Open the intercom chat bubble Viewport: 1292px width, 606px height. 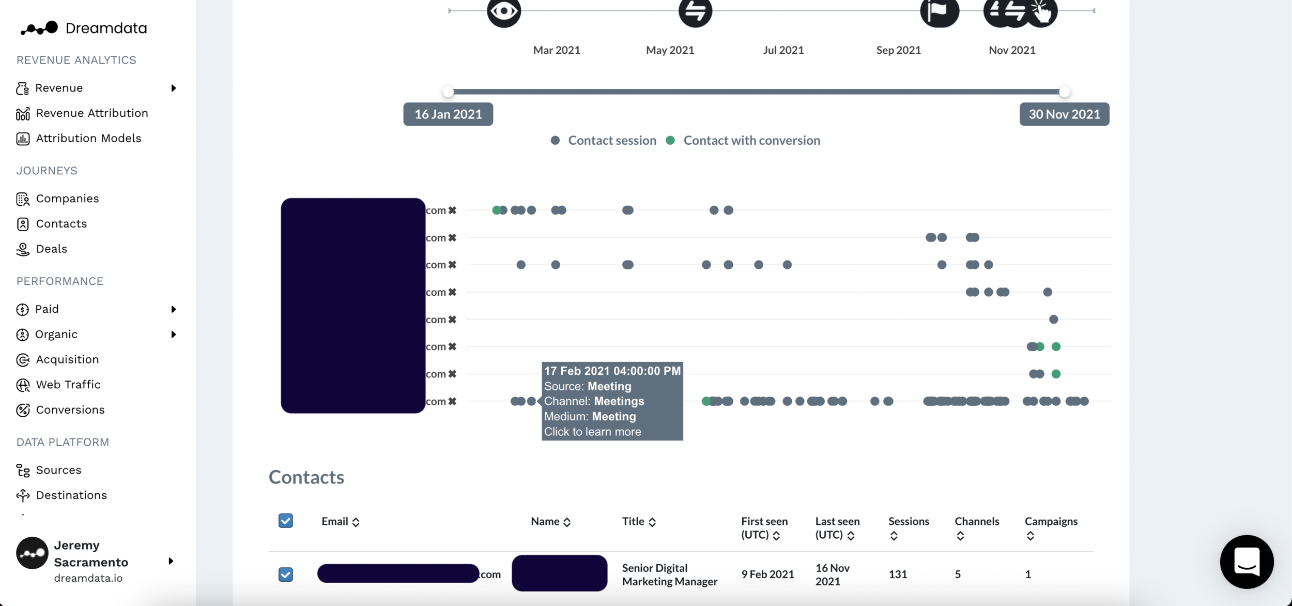(1246, 562)
